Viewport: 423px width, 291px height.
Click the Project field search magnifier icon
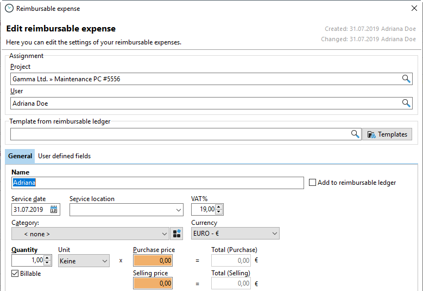(x=406, y=79)
